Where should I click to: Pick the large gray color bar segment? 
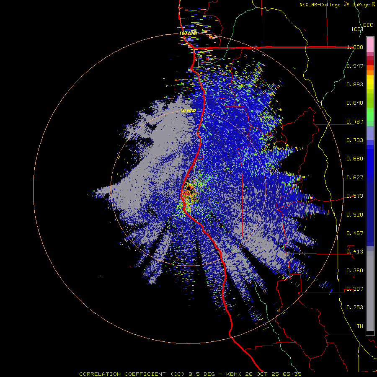(x=370, y=291)
